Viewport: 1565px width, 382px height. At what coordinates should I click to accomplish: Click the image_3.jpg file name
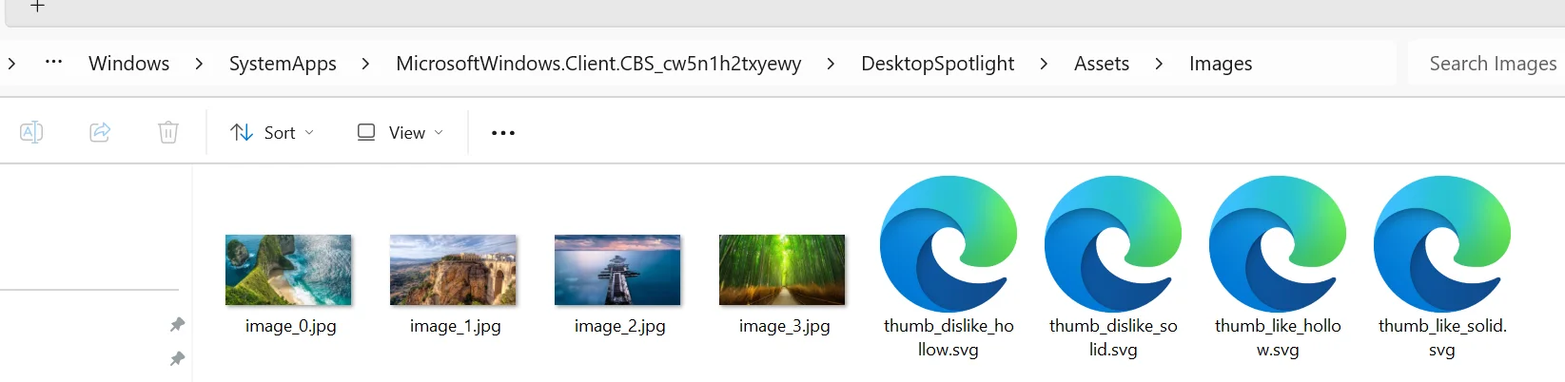(x=784, y=326)
